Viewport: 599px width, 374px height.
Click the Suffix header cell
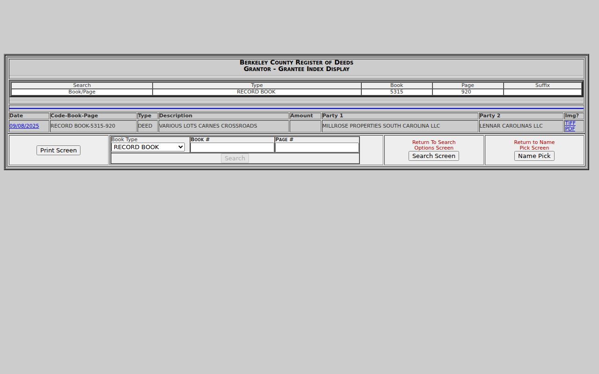coord(542,86)
